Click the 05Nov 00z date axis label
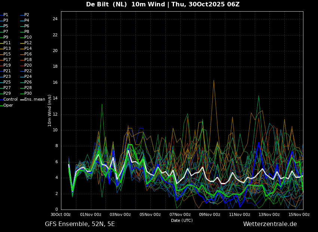318x232 pixels. coord(150,215)
